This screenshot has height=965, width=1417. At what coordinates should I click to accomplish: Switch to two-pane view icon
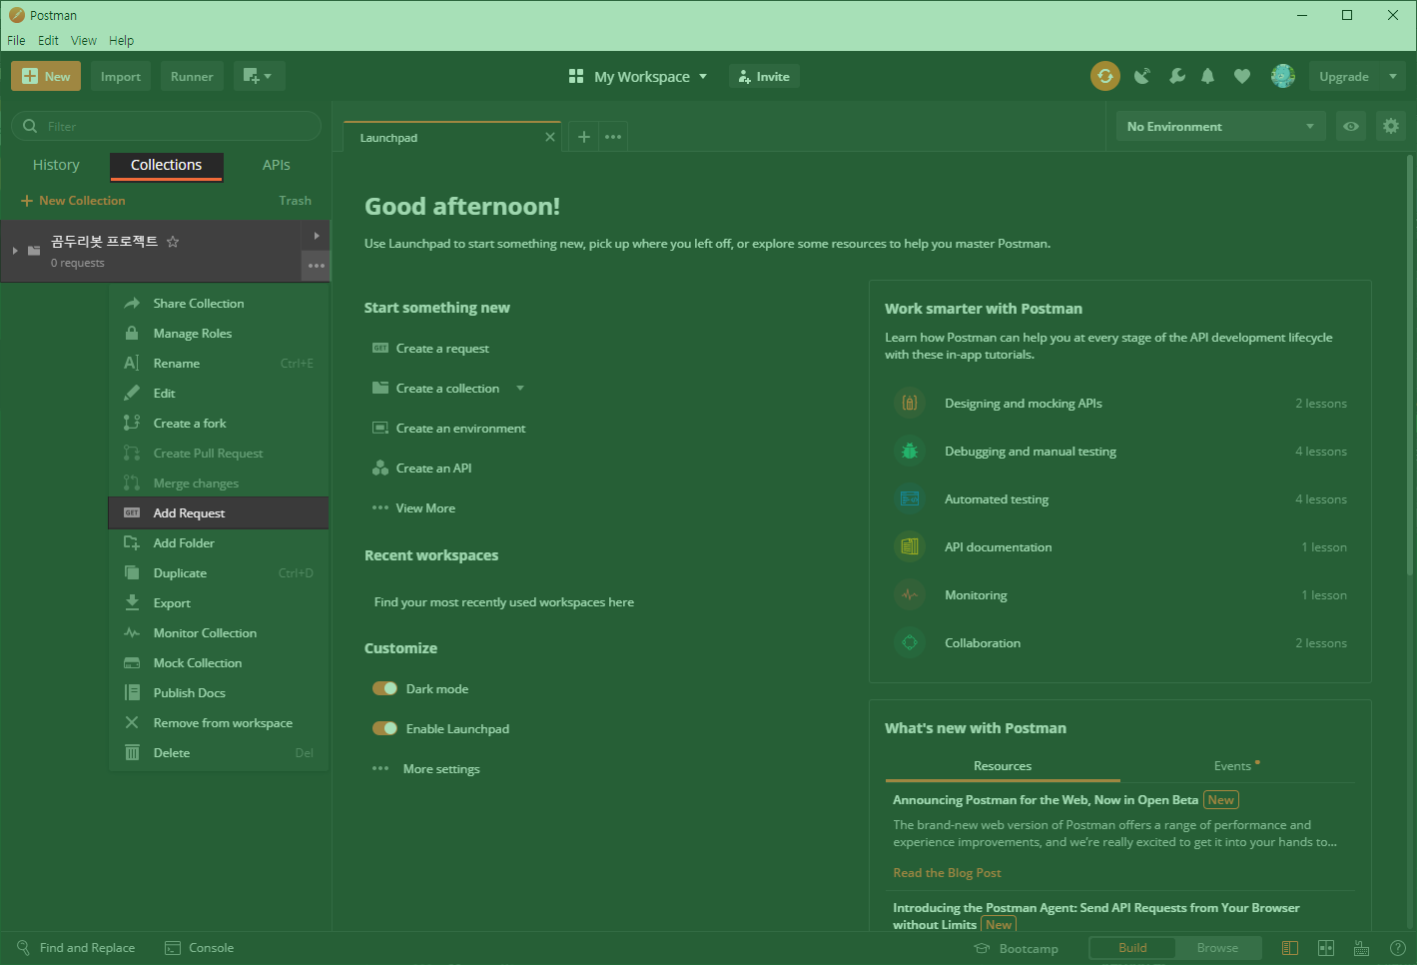pyautogui.click(x=1326, y=948)
